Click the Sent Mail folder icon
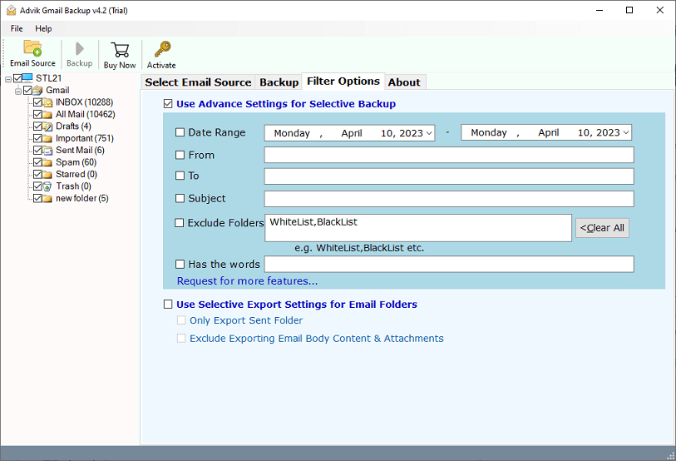Viewport: 676px width, 461px height. click(47, 151)
